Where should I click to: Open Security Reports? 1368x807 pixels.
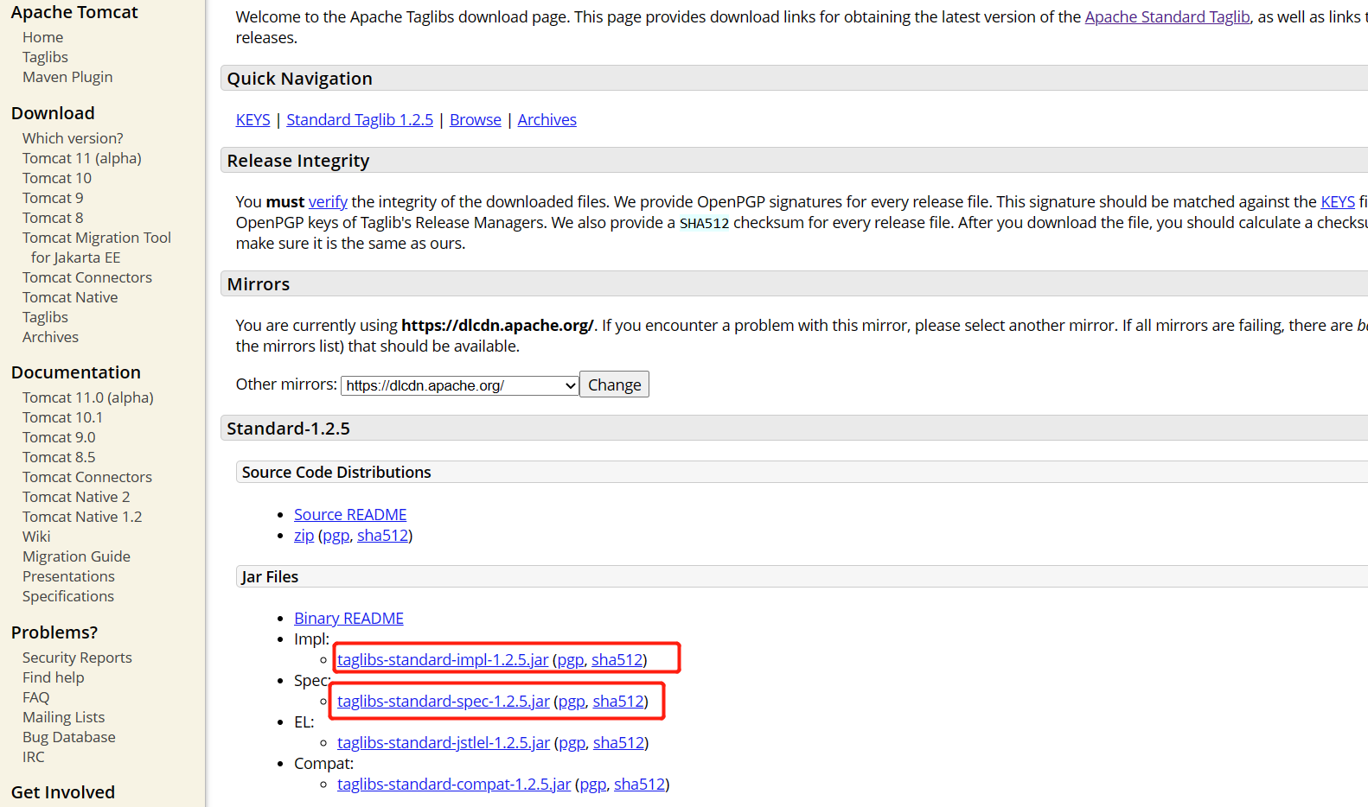(x=77, y=658)
